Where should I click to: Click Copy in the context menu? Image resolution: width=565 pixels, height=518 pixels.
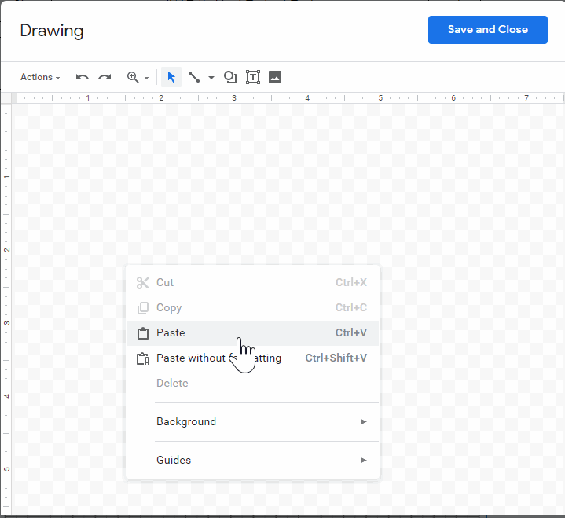pos(169,307)
